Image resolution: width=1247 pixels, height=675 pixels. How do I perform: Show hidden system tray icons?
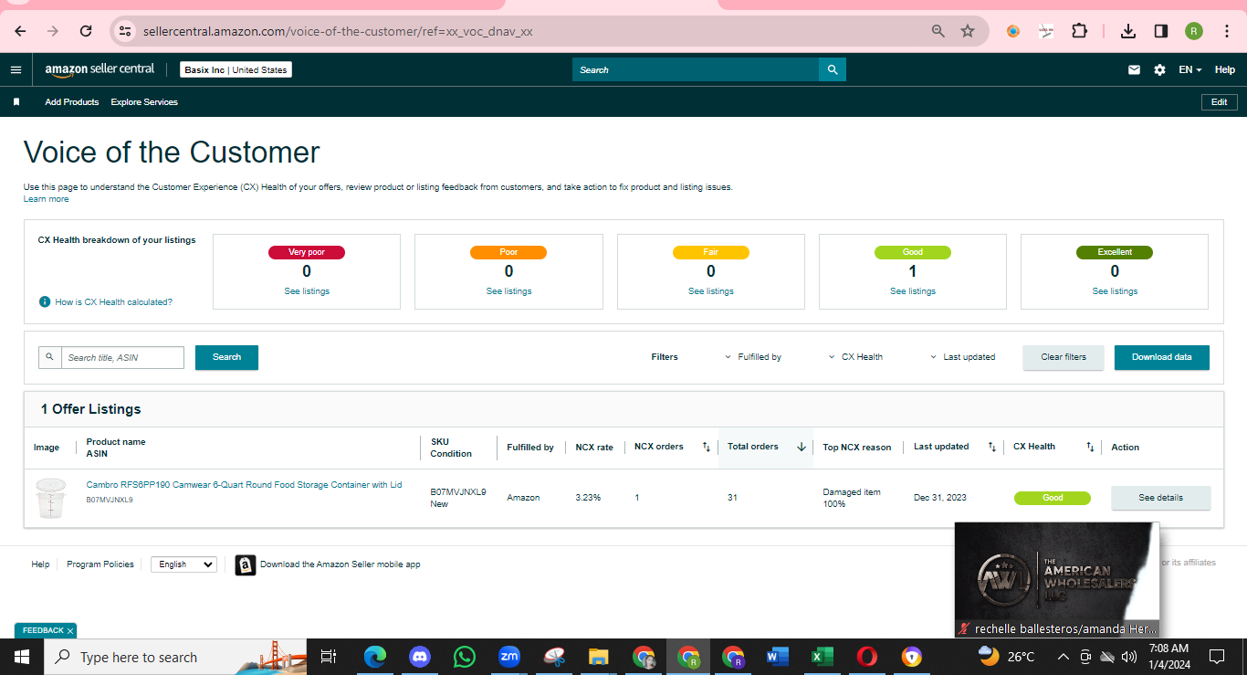[1063, 657]
